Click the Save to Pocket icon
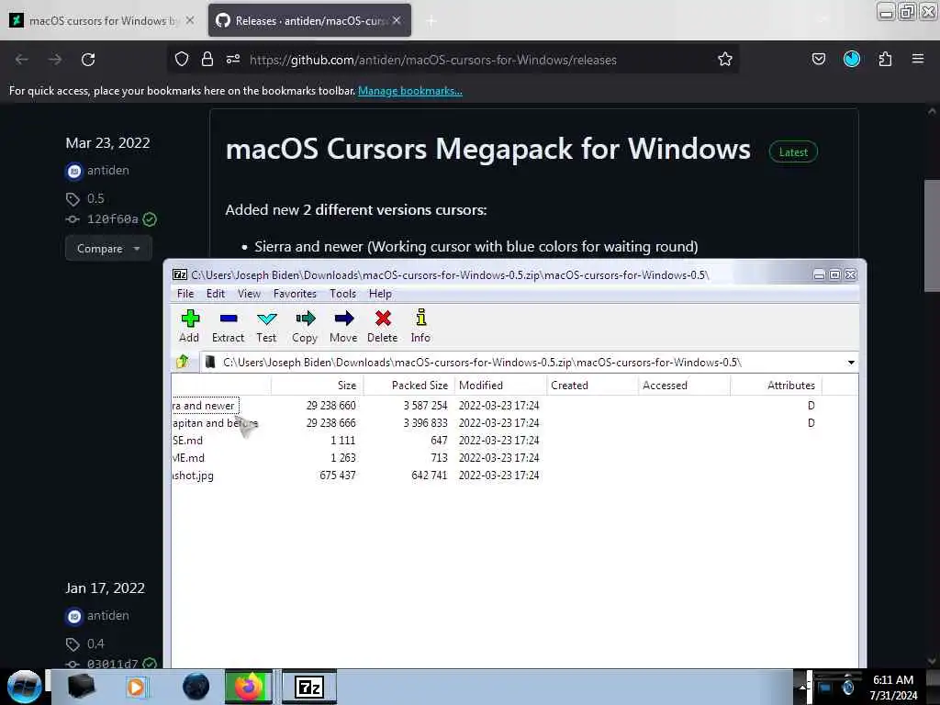940x705 pixels. (818, 60)
